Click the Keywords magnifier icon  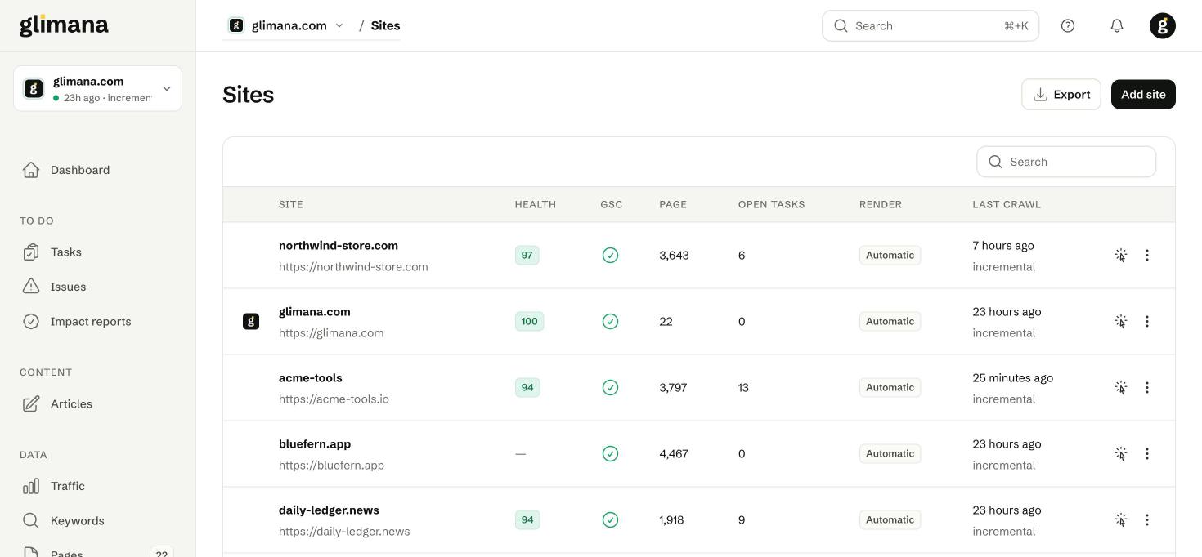(31, 521)
